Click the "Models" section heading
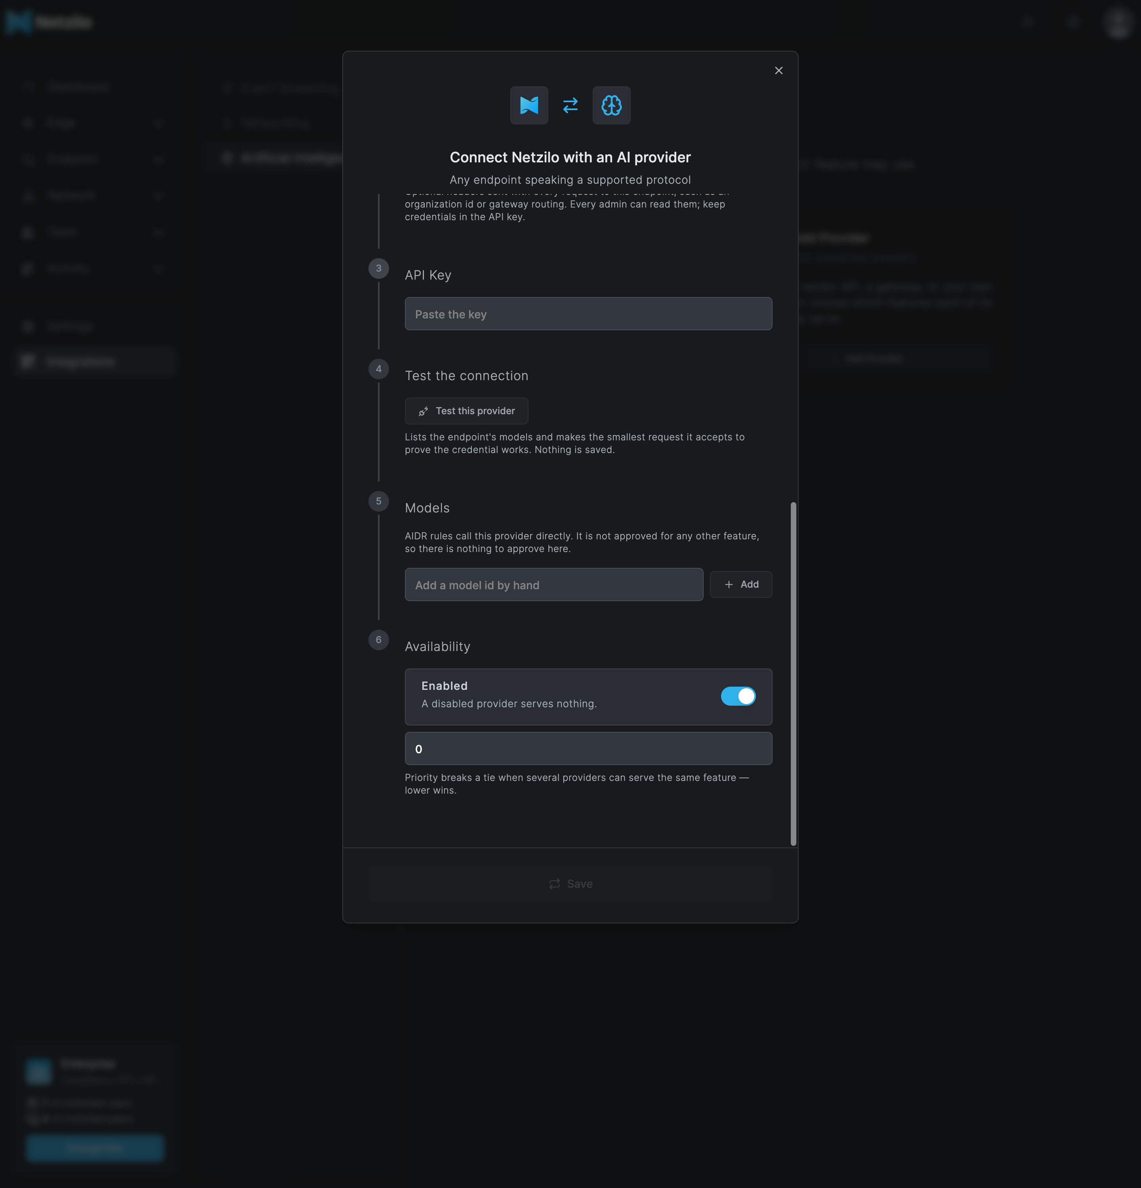This screenshot has height=1188, width=1141. click(x=427, y=508)
